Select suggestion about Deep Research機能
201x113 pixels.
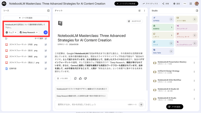(x=81, y=96)
